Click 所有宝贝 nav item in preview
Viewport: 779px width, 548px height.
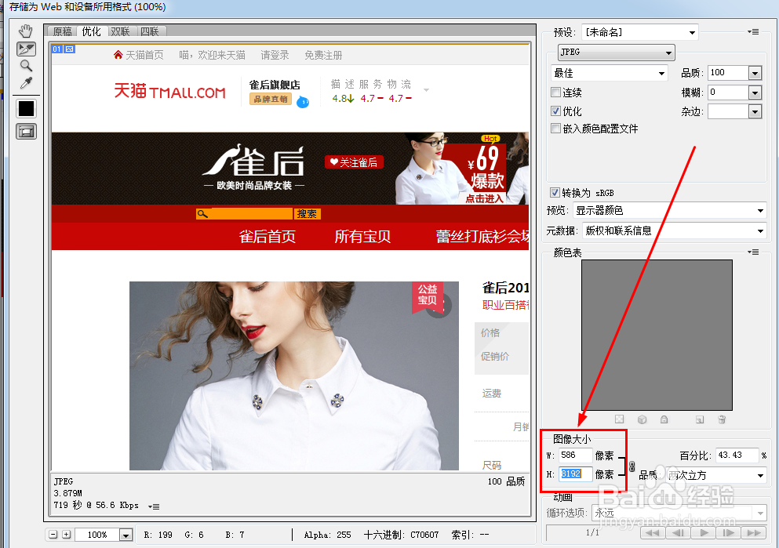click(362, 236)
